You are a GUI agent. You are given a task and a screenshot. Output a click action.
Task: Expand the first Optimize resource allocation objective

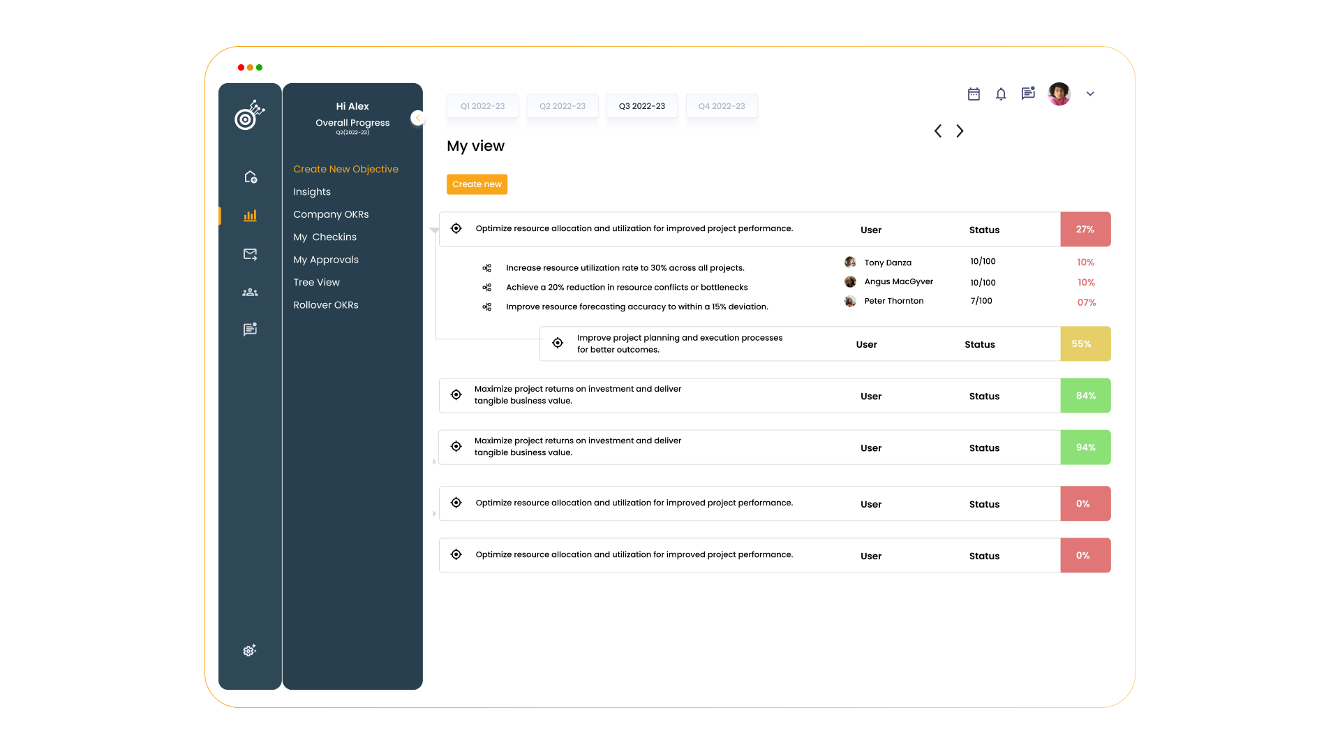435,229
